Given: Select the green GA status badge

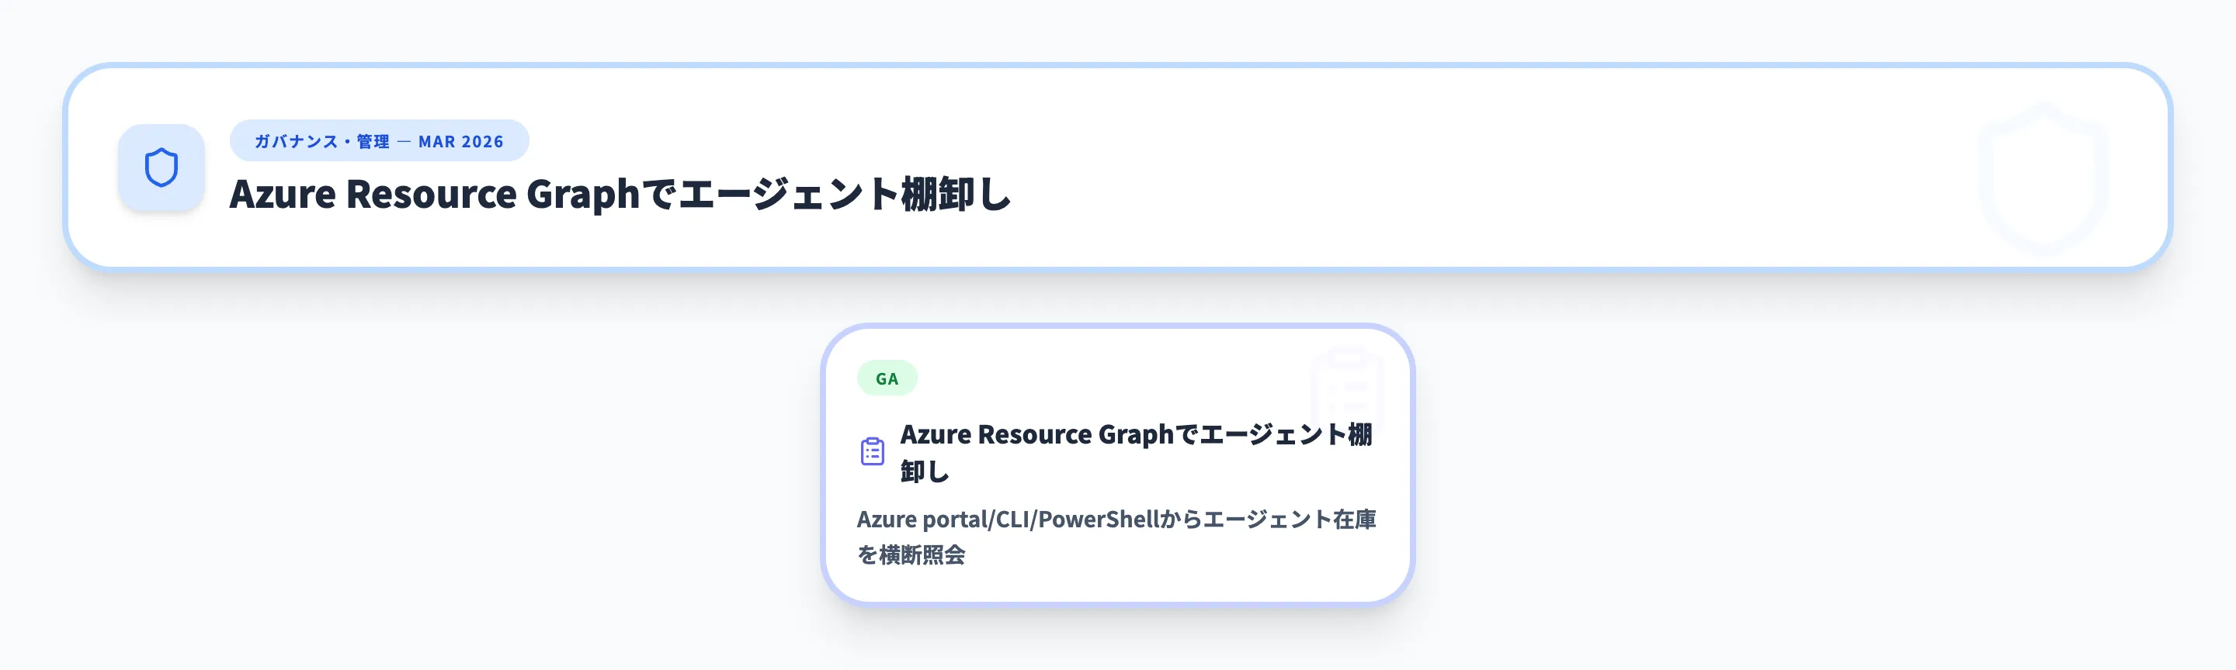Looking at the screenshot, I should coord(886,378).
